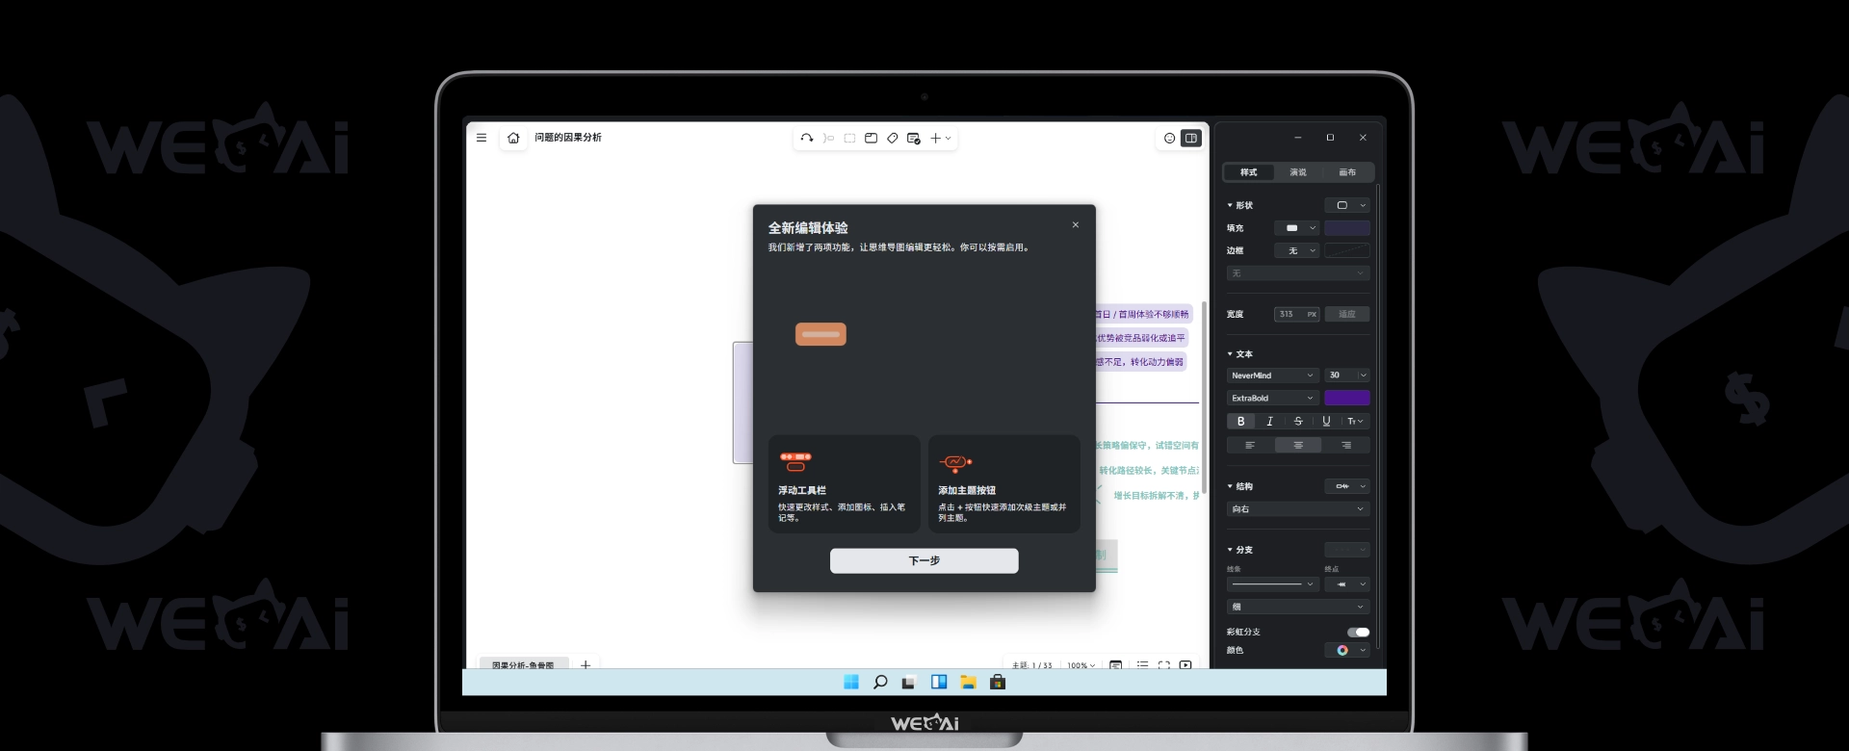Select the 添加主题按钮 feature card
The height and width of the screenshot is (751, 1849).
pyautogui.click(x=1003, y=483)
